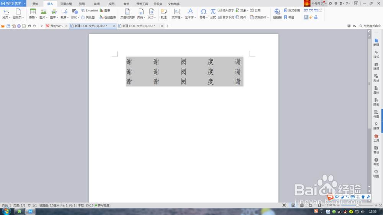Toggle the 拼写检查 spell check status
383x215 pixels.
(x=102, y=205)
